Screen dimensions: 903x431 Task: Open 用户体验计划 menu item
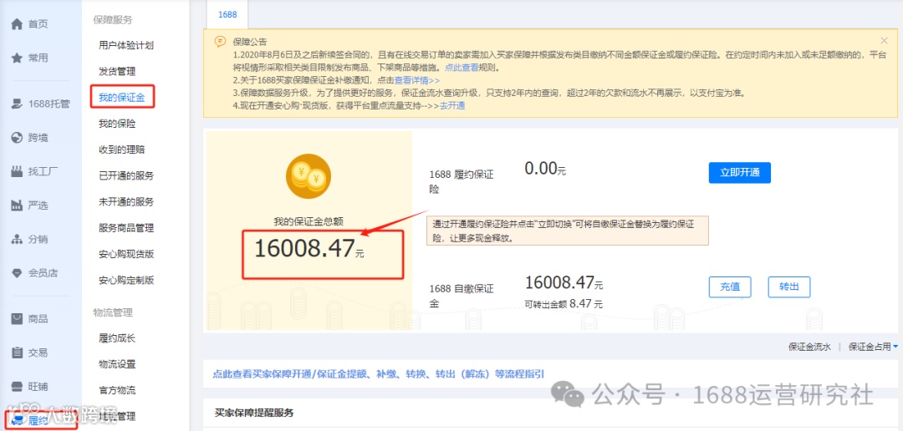(x=125, y=45)
